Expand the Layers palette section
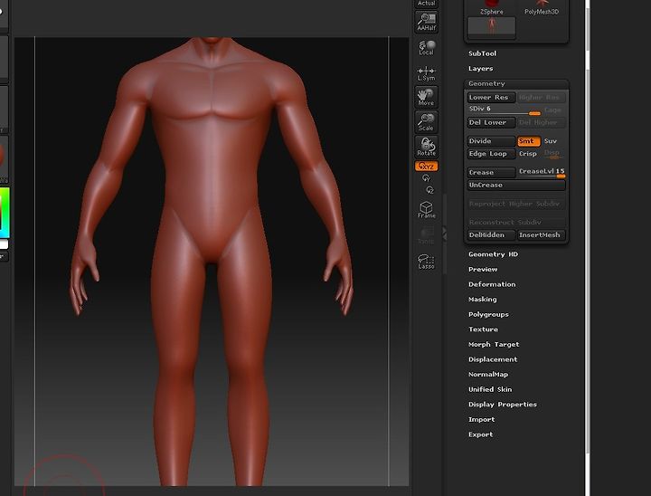Screen dimensions: 651x496 [480, 69]
